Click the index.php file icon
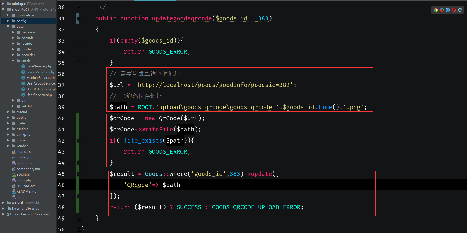This screenshot has width=467, height=233. (x=14, y=180)
